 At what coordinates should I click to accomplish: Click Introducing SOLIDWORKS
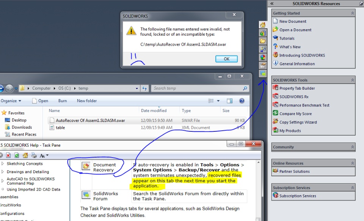(302, 55)
